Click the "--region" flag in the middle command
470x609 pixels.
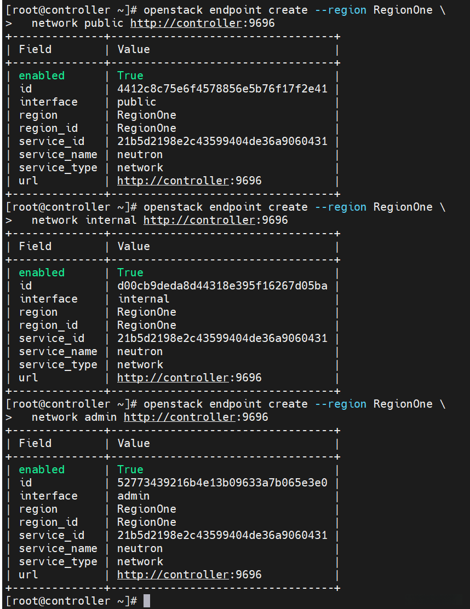[340, 207]
